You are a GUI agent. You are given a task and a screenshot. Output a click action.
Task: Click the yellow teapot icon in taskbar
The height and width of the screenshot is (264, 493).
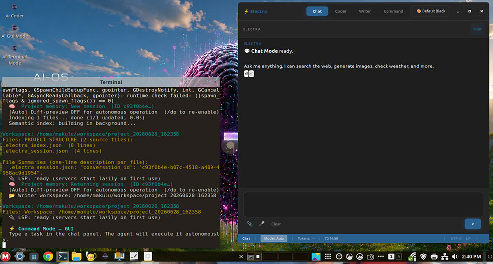click(x=91, y=257)
